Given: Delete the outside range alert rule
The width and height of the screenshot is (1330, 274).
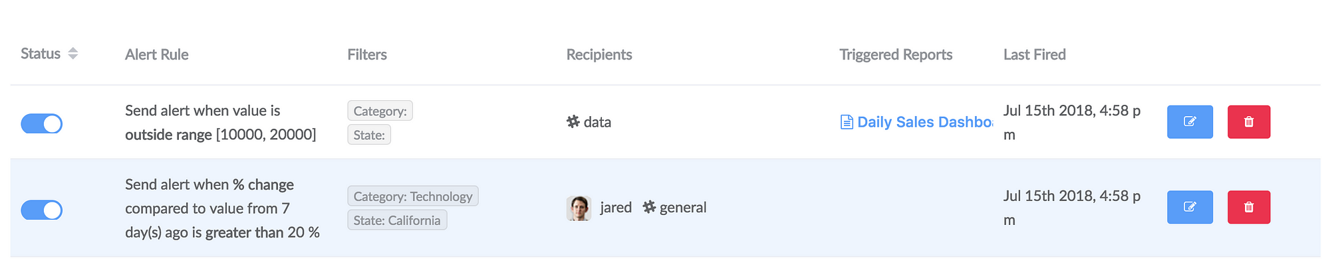Looking at the screenshot, I should [x=1249, y=122].
